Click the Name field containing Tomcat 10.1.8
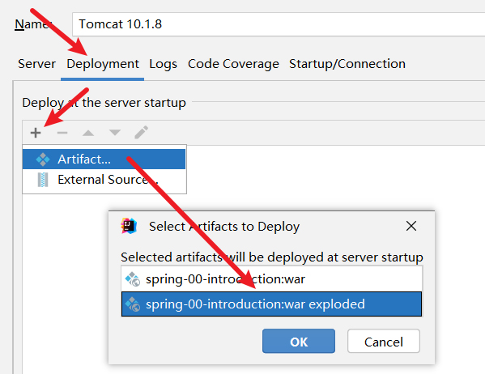 click(x=279, y=24)
